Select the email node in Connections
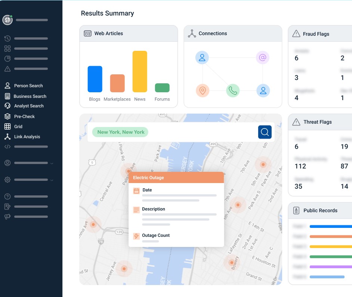The height and width of the screenshot is (297, 352). (263, 58)
